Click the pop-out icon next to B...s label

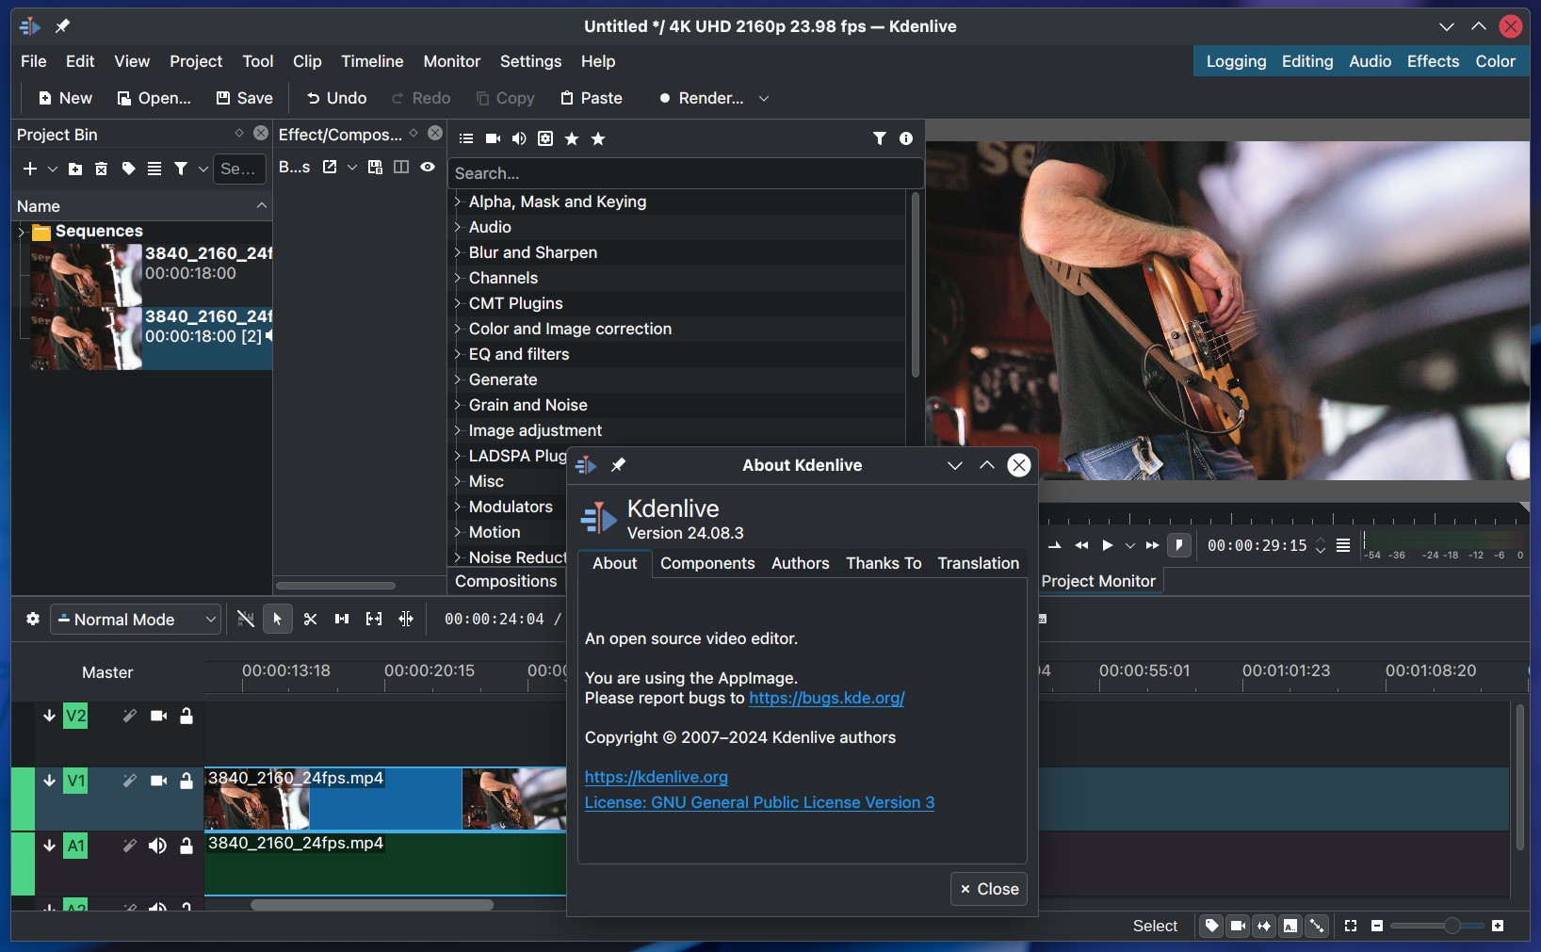click(x=330, y=167)
